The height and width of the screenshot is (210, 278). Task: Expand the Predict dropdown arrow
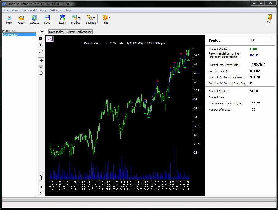coord(79,18)
